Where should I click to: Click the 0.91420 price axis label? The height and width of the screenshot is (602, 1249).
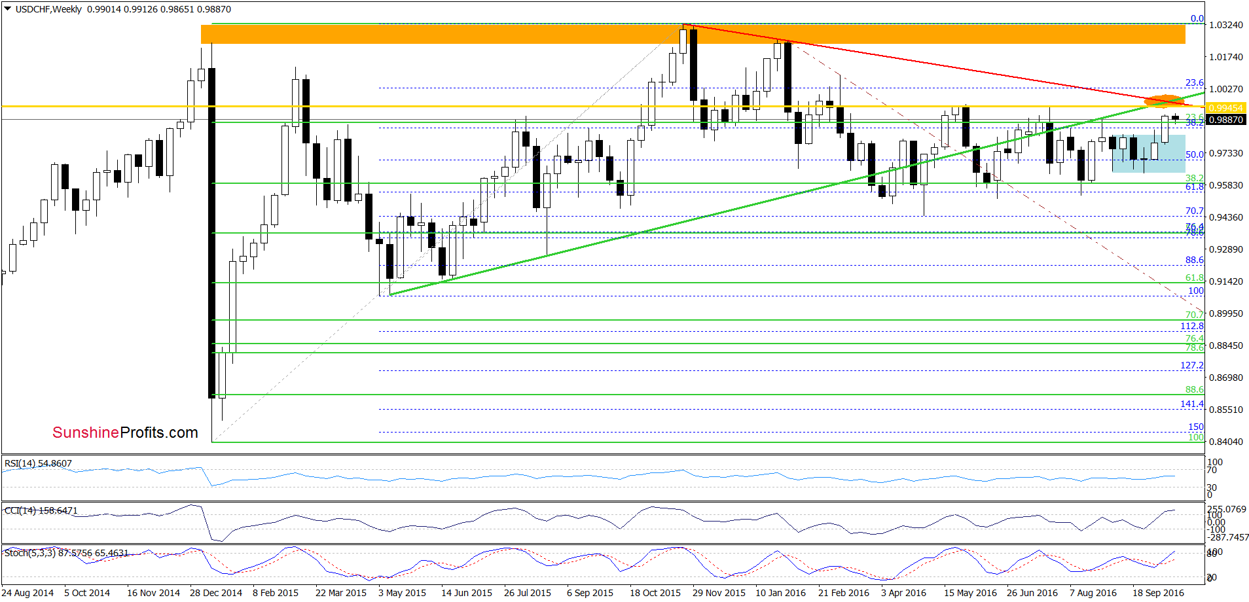tap(1226, 281)
